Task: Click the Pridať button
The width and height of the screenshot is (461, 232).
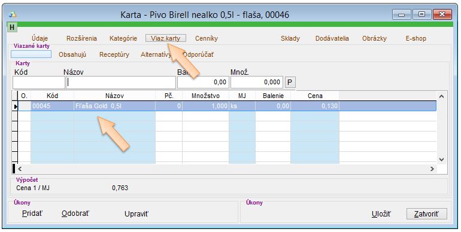Action: pyautogui.click(x=32, y=214)
